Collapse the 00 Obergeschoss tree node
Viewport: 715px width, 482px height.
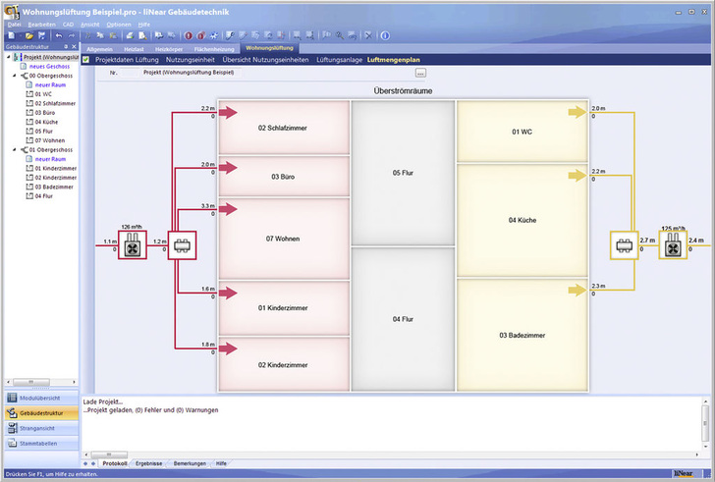[x=14, y=75]
